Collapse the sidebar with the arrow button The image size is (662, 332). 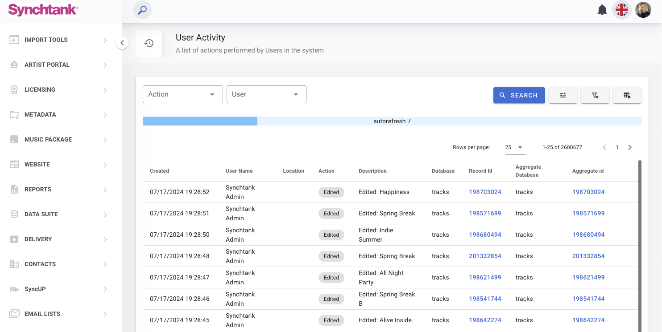click(122, 43)
